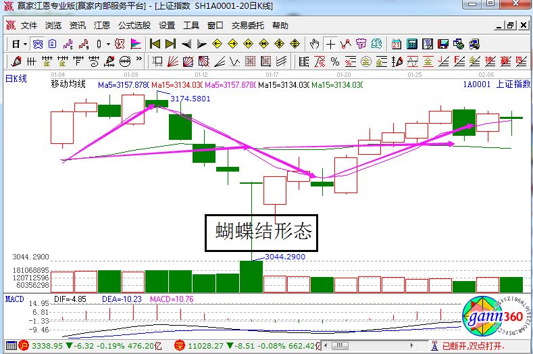This screenshot has height=354, width=533.
Task: Select the crosshair cursor tool
Action: coord(330,44)
